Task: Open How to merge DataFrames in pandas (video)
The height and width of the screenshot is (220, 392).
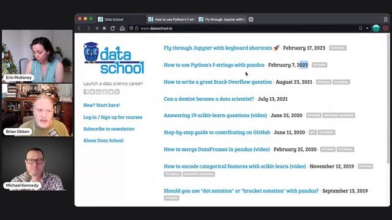Action: tap(217, 149)
